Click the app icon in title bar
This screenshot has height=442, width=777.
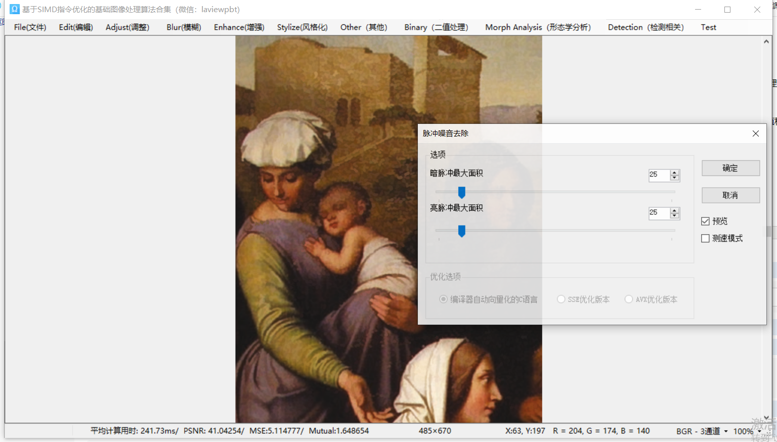(14, 9)
